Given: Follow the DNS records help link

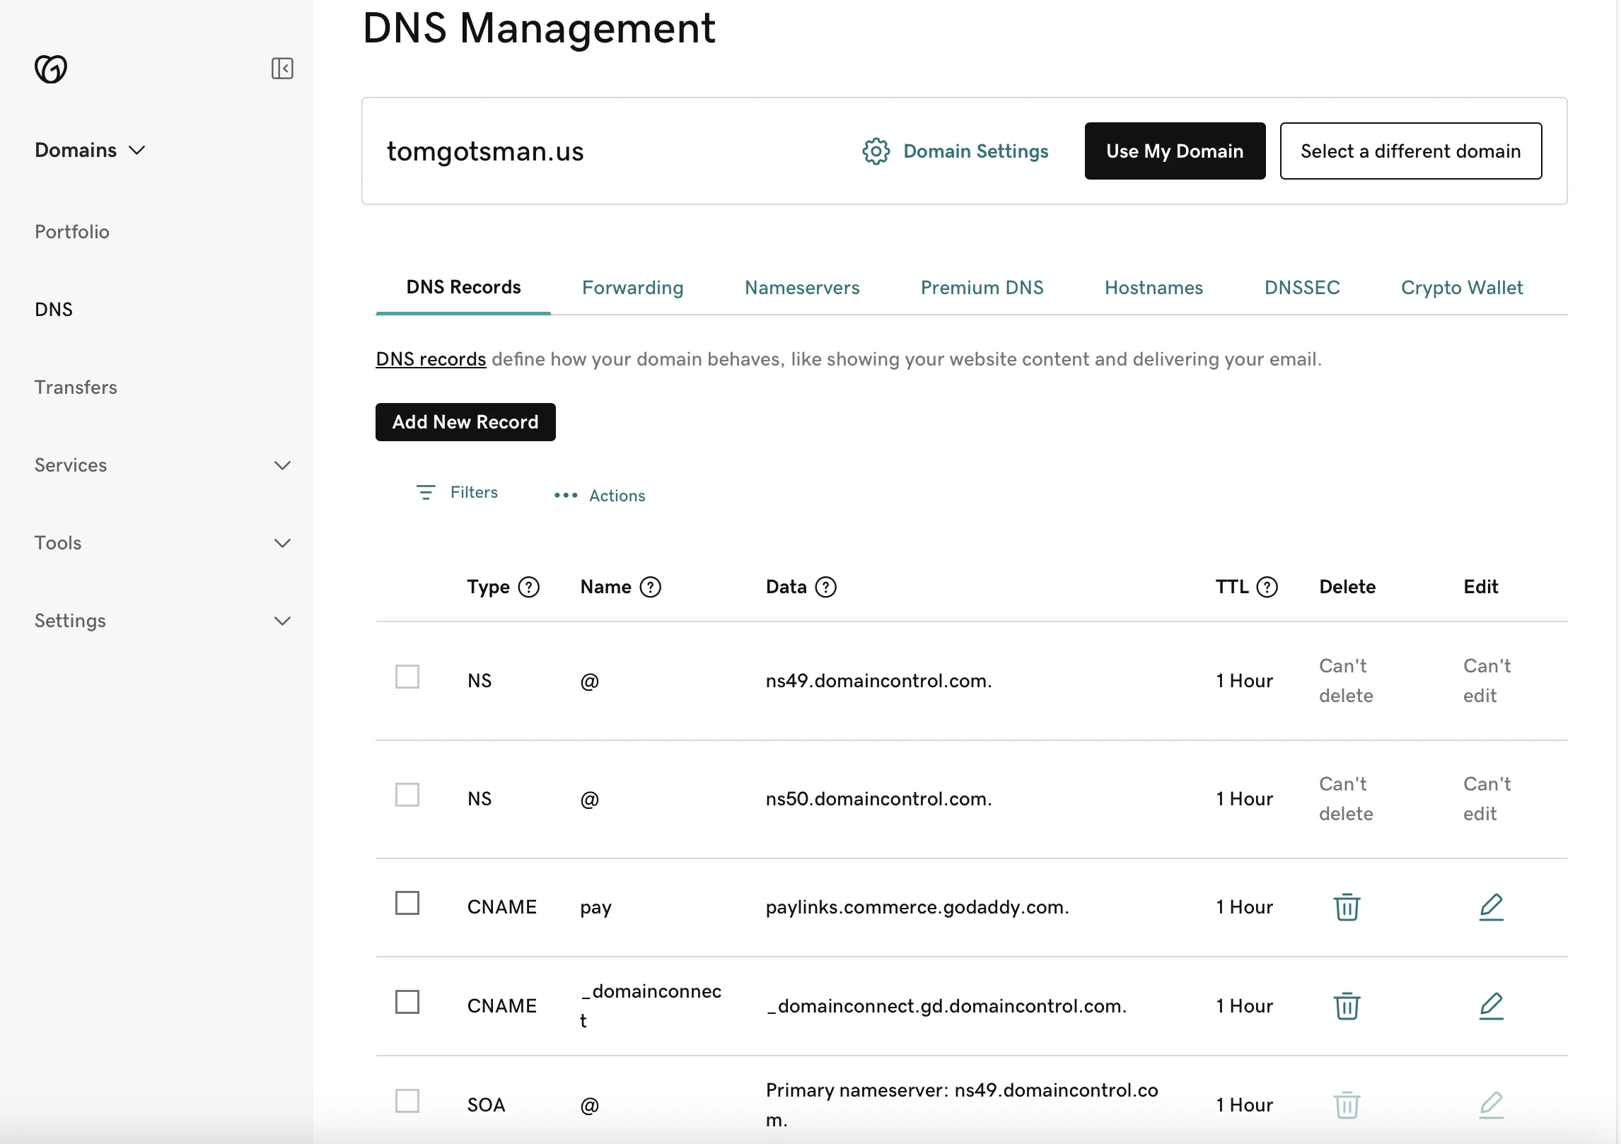Looking at the screenshot, I should click(x=431, y=359).
